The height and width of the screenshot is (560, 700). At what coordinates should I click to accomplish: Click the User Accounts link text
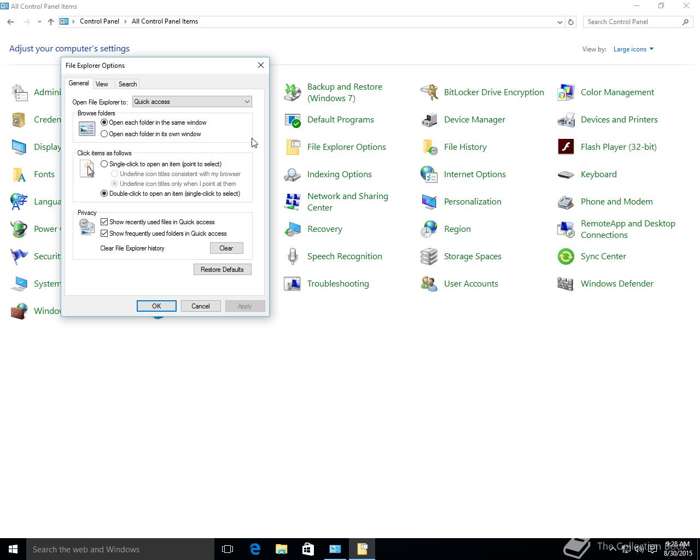click(471, 284)
